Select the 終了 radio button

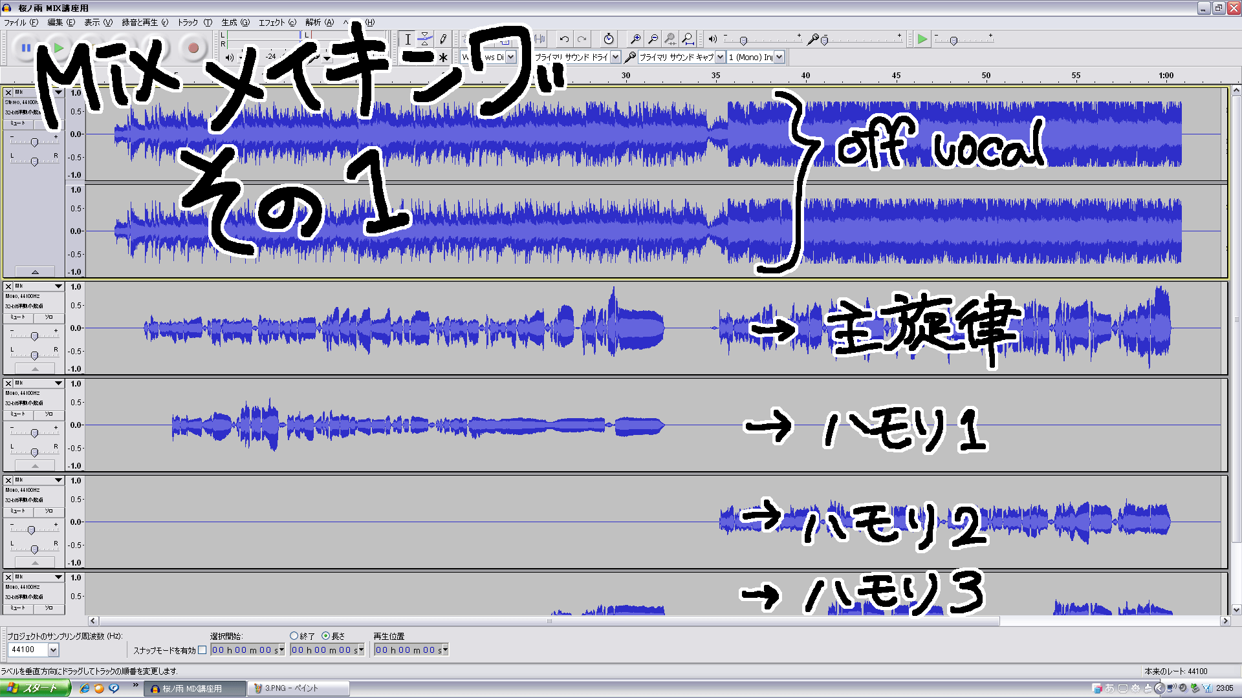click(294, 635)
